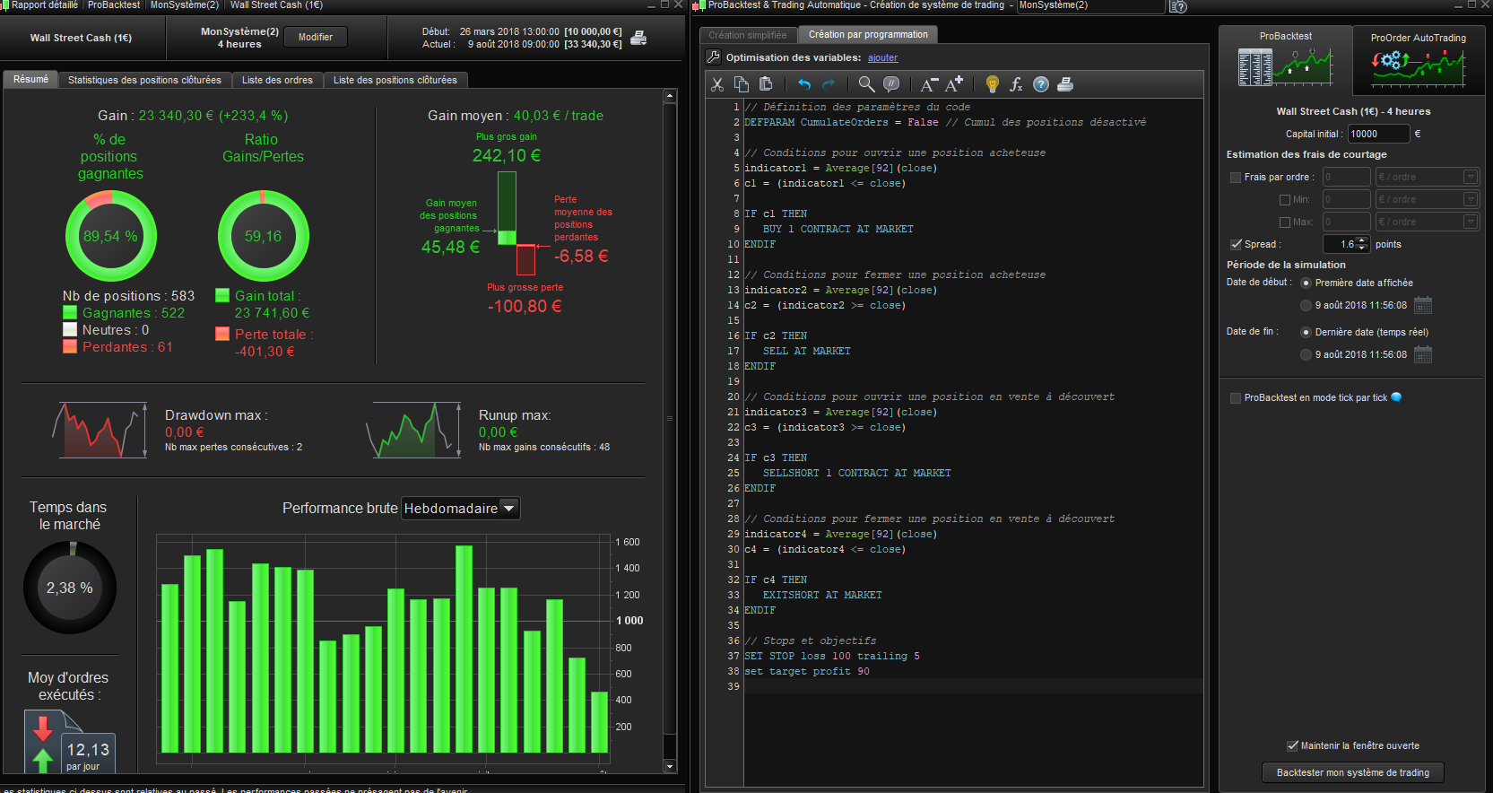1493x793 pixels.
Task: Click the cut (scissors) icon in editor toolbar
Action: click(x=717, y=84)
